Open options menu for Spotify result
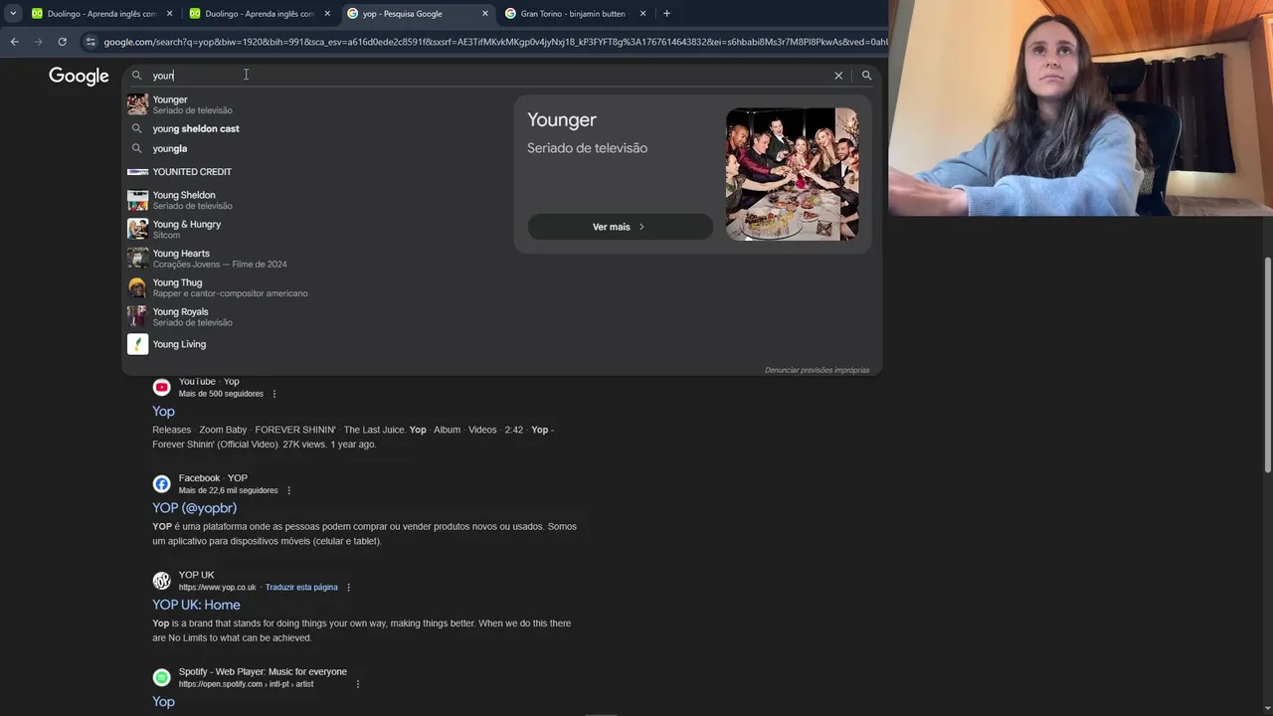This screenshot has height=716, width=1273. (357, 684)
